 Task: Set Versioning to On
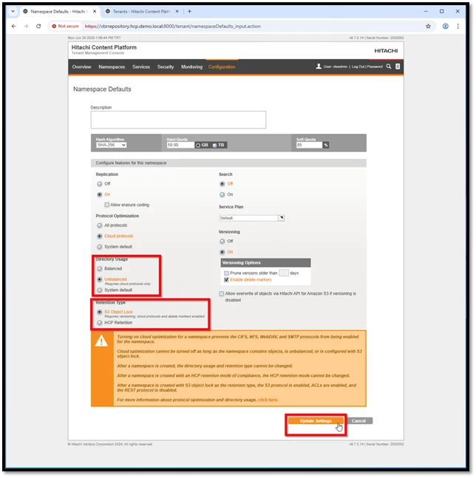tap(222, 252)
